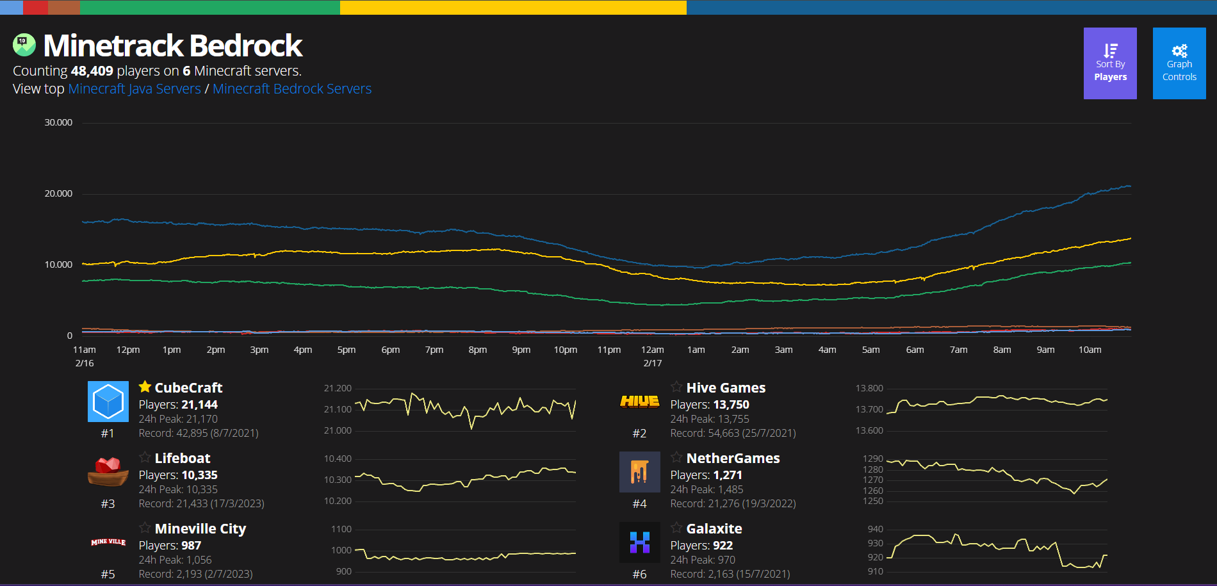1217x586 pixels.
Task: Click the CubeCraft player count sparkline graph
Action: click(465, 410)
